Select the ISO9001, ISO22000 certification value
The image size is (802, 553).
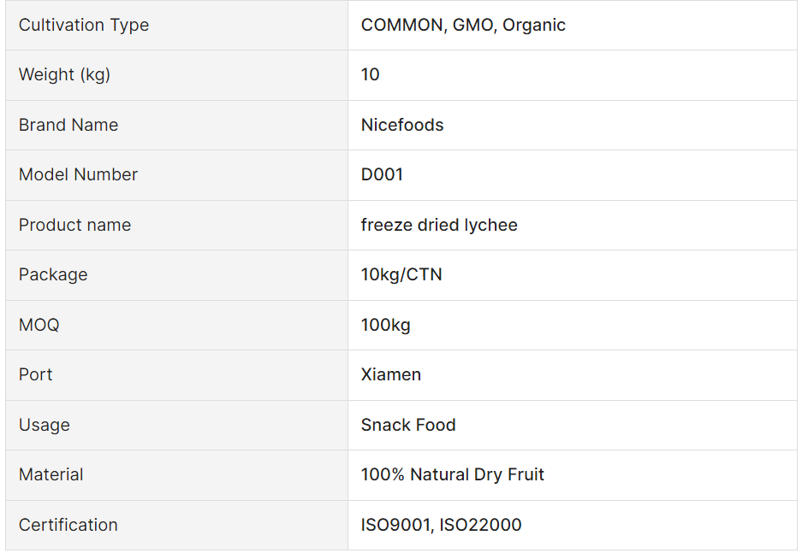pos(441,525)
